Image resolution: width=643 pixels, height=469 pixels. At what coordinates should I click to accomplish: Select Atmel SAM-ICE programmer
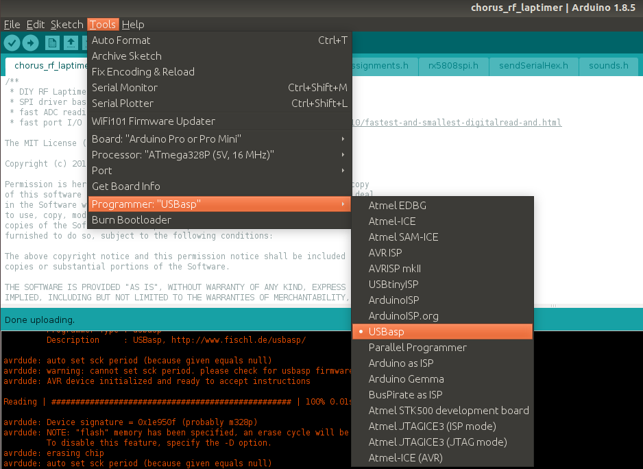click(442, 237)
